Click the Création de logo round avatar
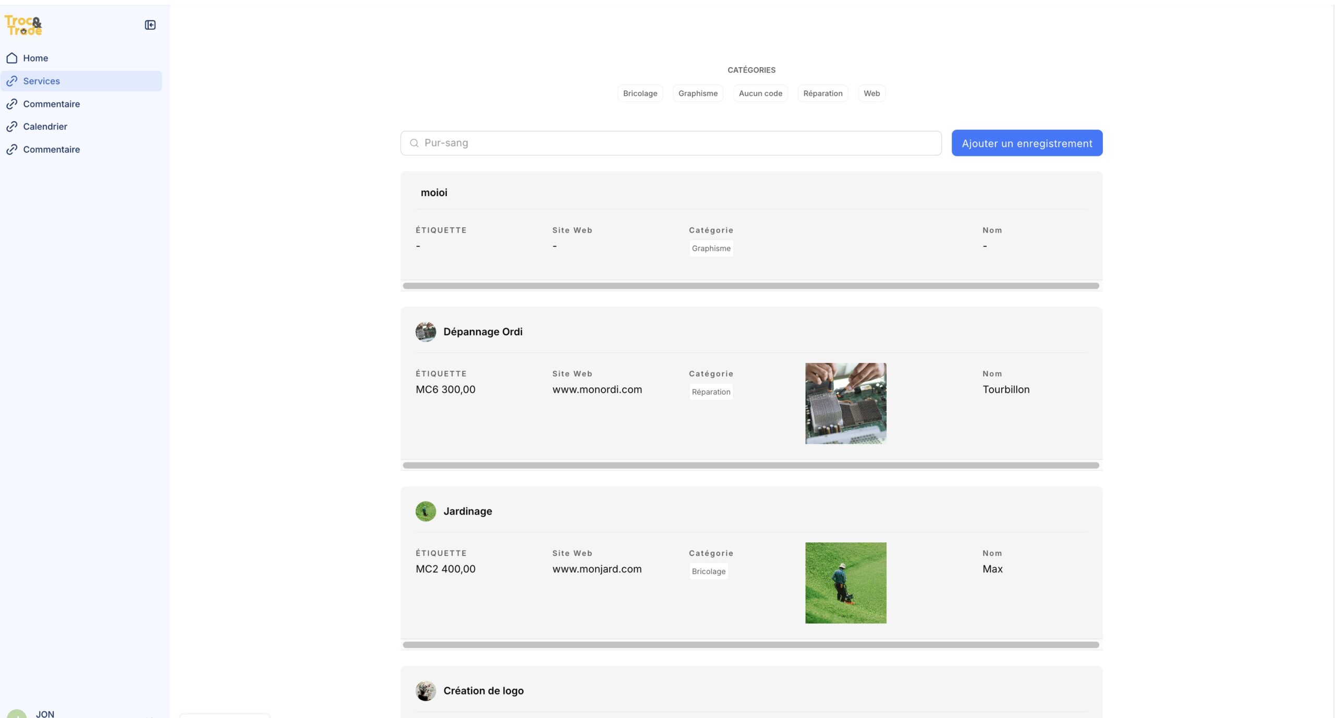Viewport: 1335px width, 718px height. tap(426, 690)
